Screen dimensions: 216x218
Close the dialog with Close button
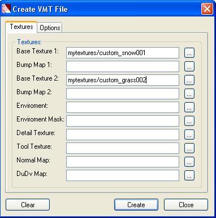pyautogui.click(x=186, y=205)
